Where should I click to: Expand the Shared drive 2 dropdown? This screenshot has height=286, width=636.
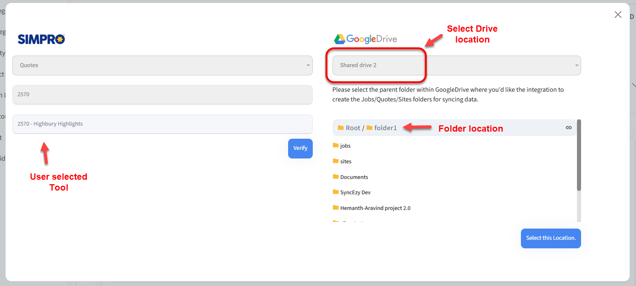pos(456,65)
